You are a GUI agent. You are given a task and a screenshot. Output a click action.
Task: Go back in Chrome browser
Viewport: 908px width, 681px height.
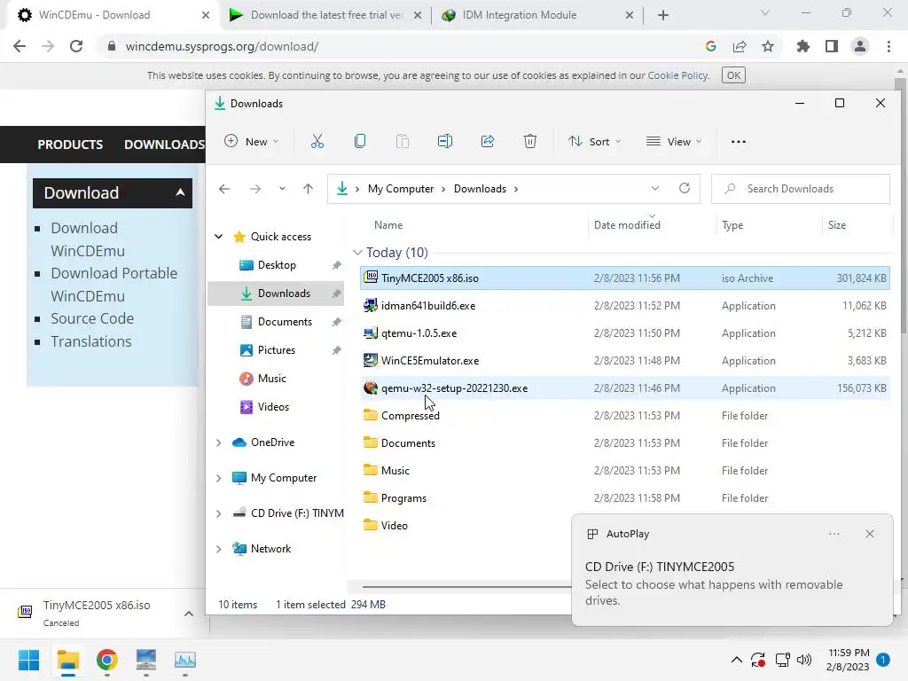20,46
